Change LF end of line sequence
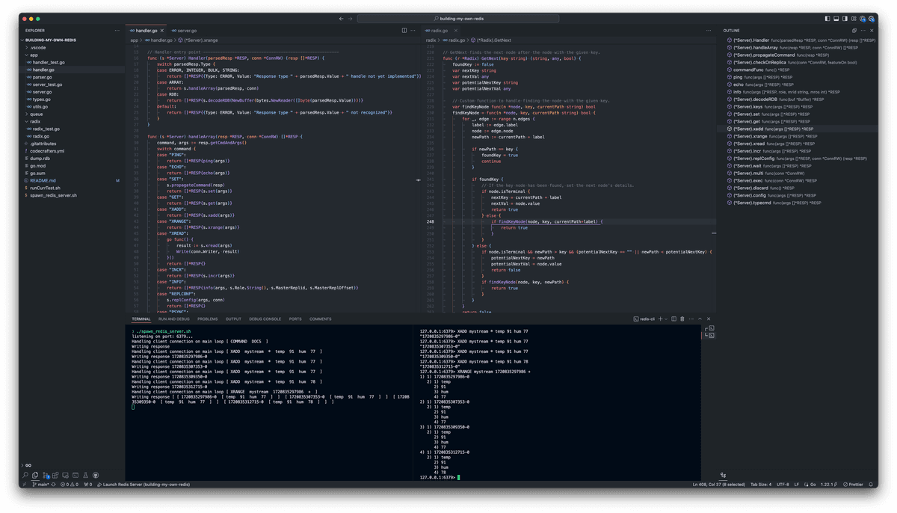This screenshot has height=513, width=897. point(797,485)
